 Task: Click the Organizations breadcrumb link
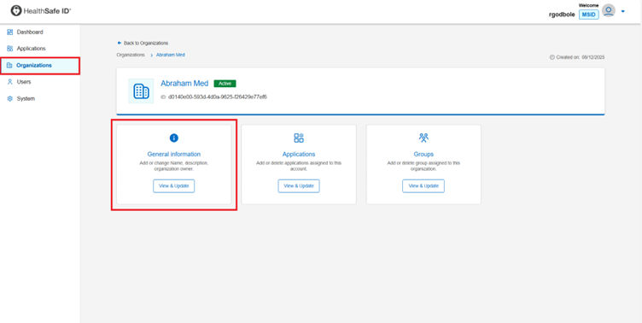pyautogui.click(x=131, y=55)
